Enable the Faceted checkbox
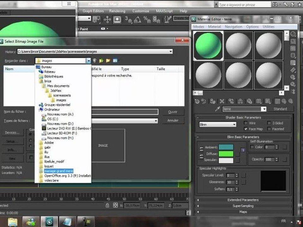Image resolution: width=303 pixels, height=227 pixels. [269, 129]
